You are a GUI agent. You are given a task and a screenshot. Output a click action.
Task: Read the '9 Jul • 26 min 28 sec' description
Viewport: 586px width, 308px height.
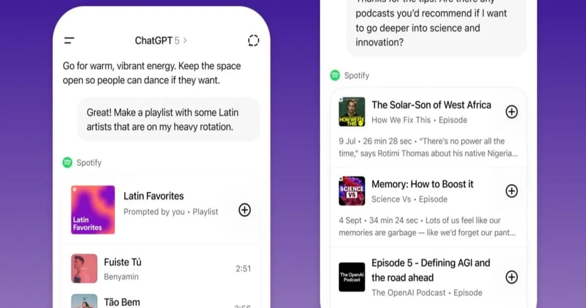click(x=428, y=147)
